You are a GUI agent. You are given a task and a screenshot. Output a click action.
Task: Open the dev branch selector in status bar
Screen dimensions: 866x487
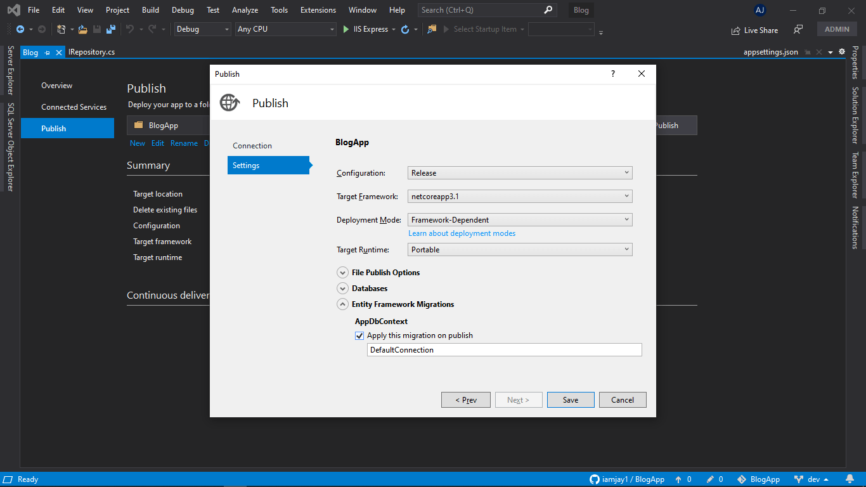pos(813,479)
